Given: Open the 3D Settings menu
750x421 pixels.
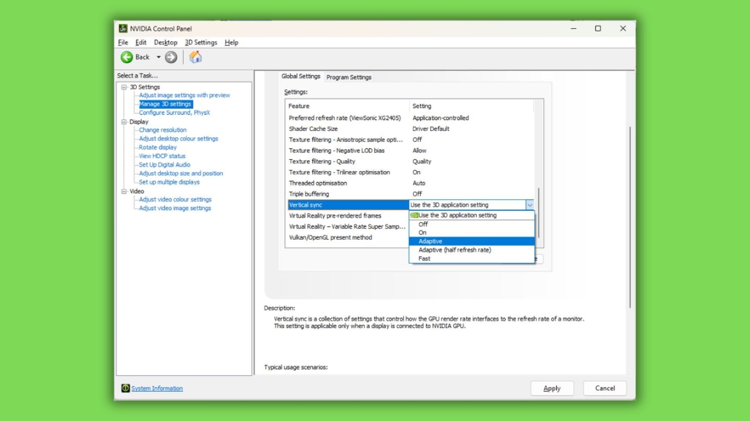Looking at the screenshot, I should coord(200,42).
